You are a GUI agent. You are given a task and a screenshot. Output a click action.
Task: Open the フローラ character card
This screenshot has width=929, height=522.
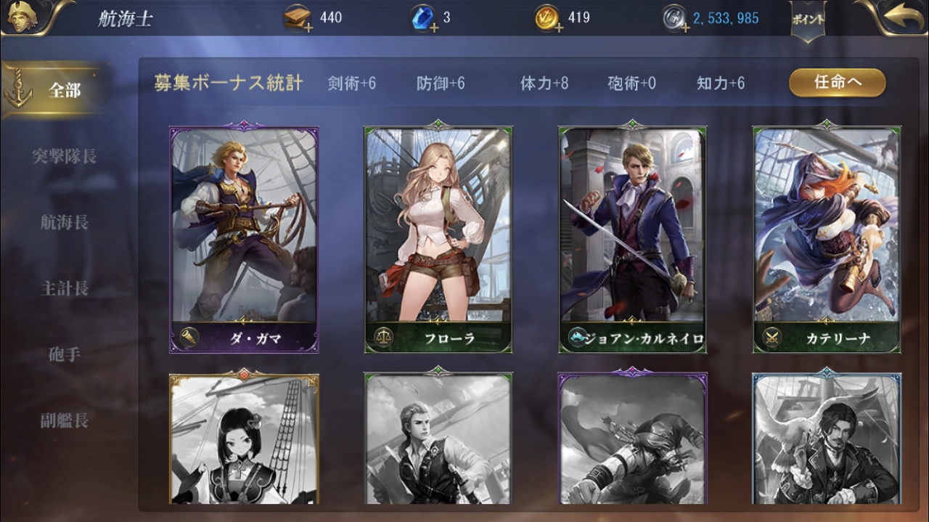438,237
